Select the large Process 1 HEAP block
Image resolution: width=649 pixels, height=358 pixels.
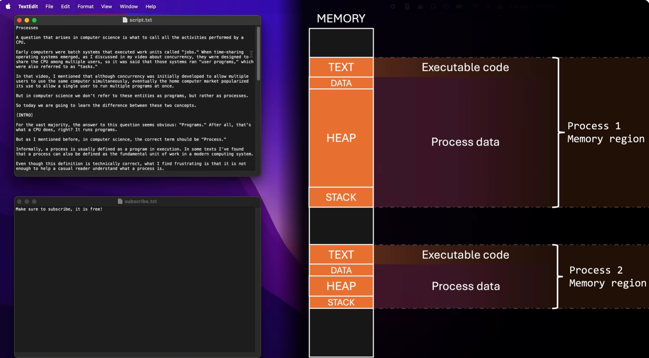341,138
